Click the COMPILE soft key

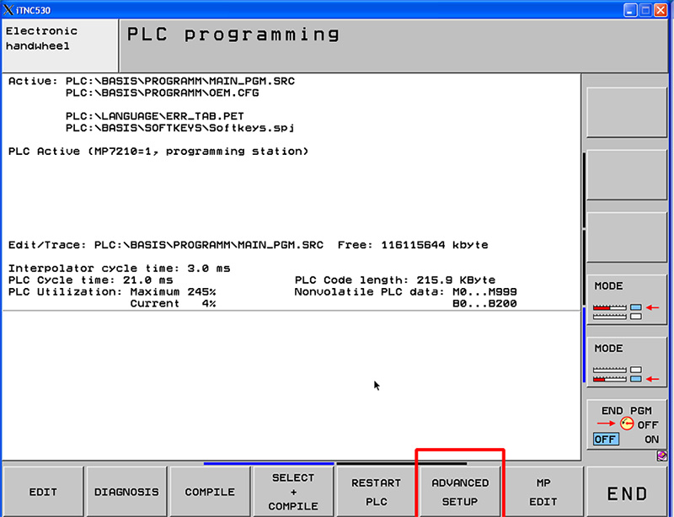pyautogui.click(x=210, y=493)
